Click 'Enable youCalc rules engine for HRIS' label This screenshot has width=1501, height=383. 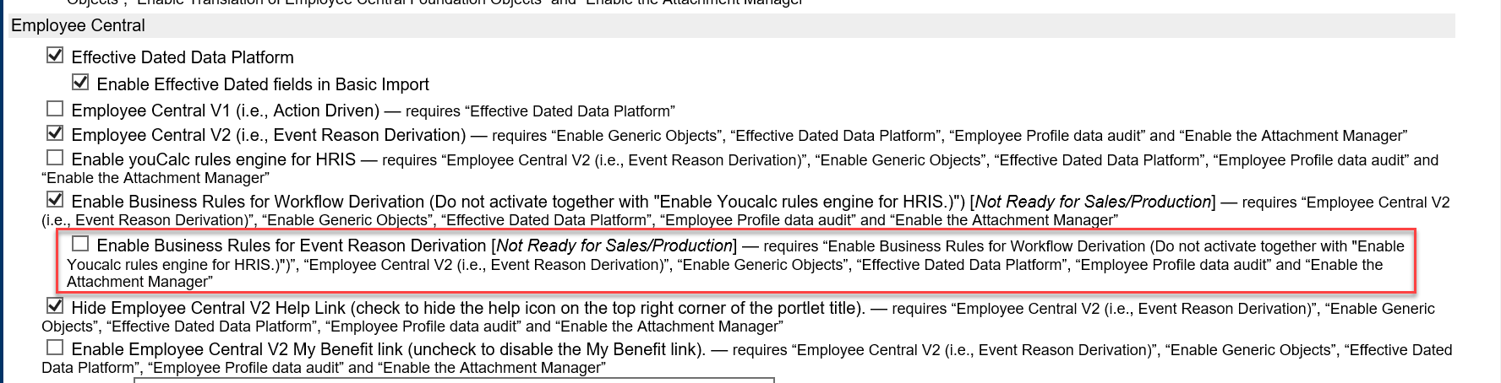point(214,159)
